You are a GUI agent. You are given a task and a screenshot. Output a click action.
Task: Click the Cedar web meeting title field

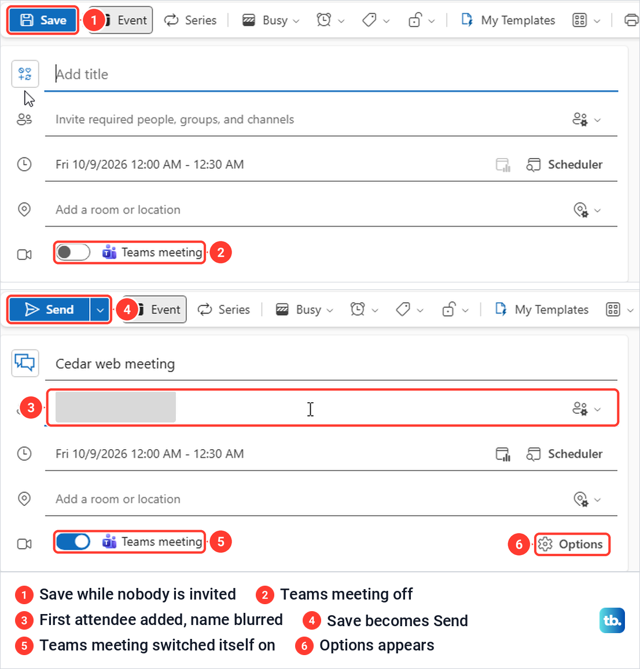coord(331,364)
